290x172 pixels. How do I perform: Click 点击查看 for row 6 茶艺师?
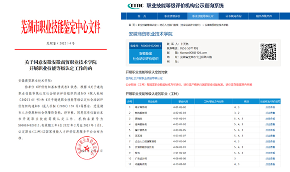pyautogui.click(x=270, y=136)
